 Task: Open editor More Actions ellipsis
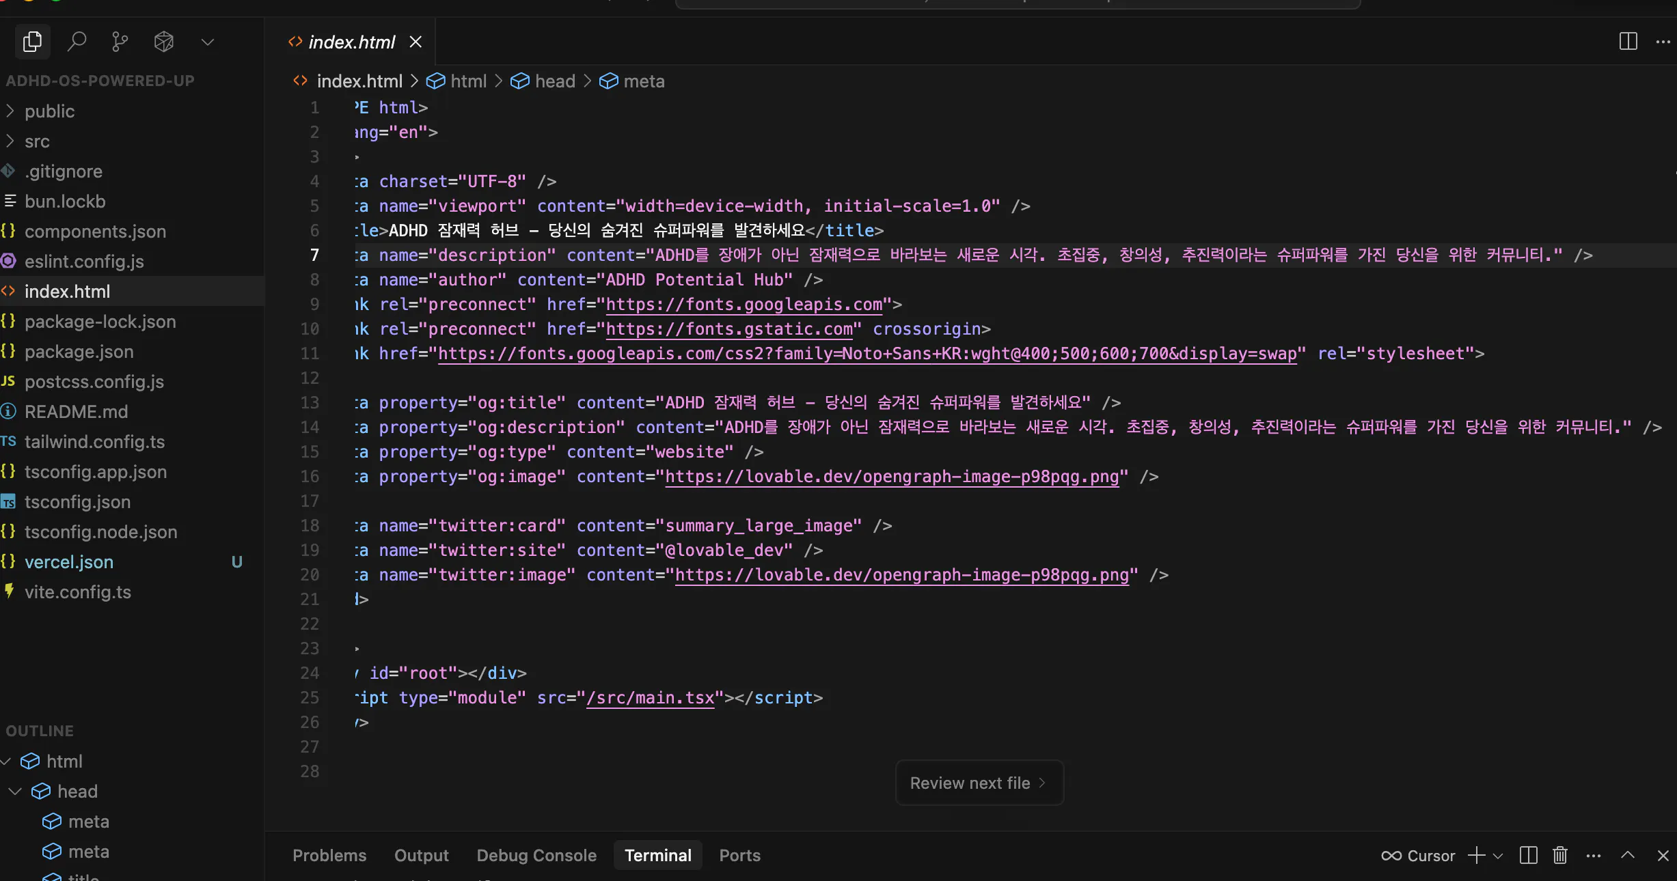coord(1663,42)
